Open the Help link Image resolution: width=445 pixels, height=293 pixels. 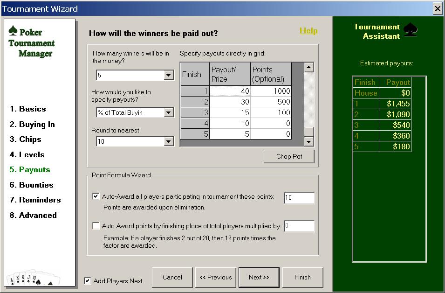pyautogui.click(x=308, y=30)
